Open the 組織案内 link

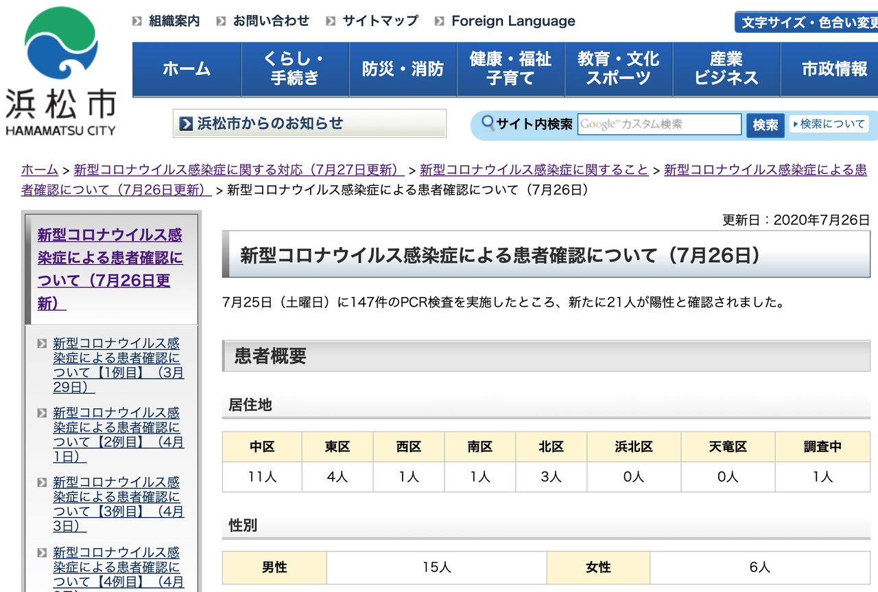pos(175,21)
